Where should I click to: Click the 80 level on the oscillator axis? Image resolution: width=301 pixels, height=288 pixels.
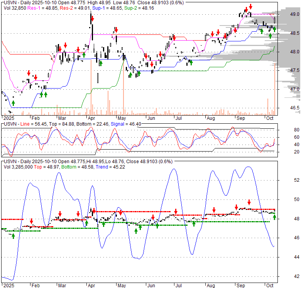coord(297,130)
